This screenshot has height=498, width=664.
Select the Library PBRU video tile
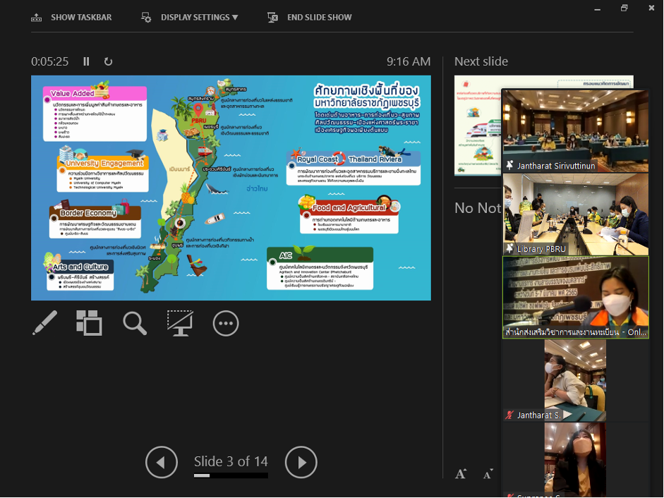[x=575, y=214]
